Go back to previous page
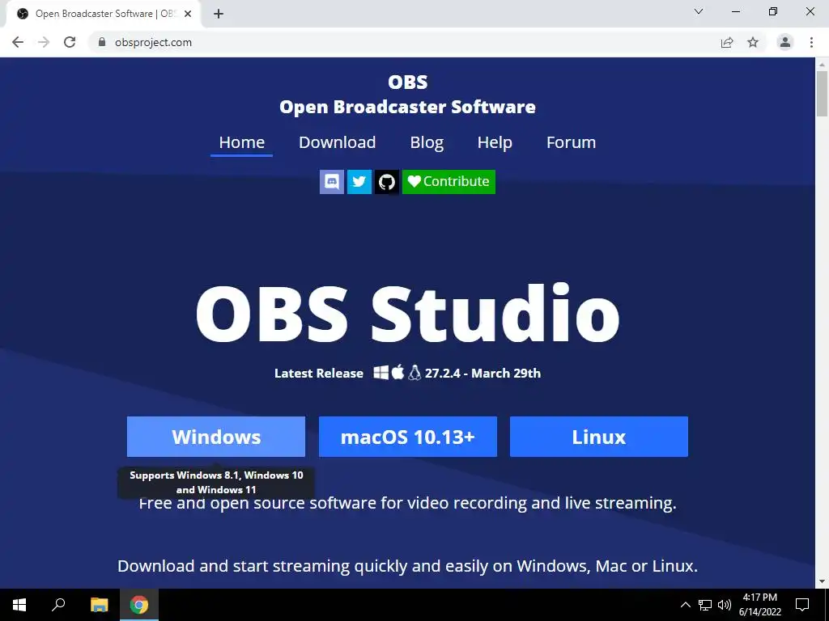 [x=18, y=42]
